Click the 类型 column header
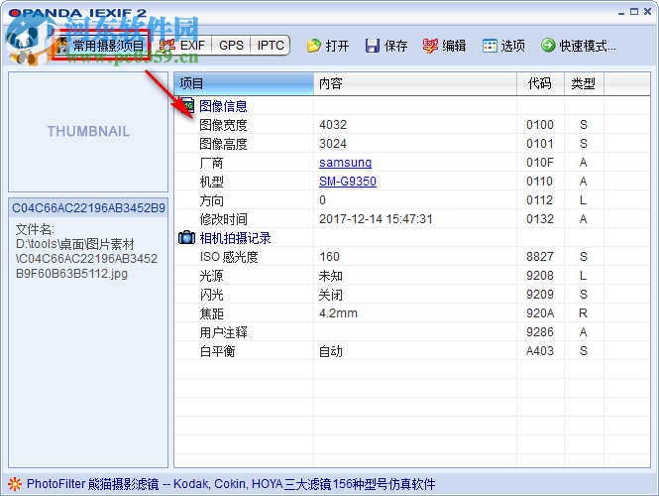The image size is (659, 496). 584,83
